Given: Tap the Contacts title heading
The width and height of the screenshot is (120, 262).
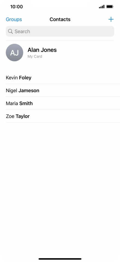Looking at the screenshot, I should pyautogui.click(x=60, y=19).
